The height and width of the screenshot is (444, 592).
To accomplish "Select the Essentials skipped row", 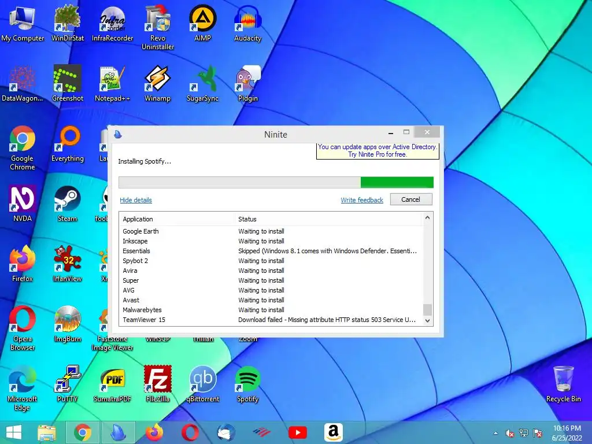I will (x=271, y=251).
